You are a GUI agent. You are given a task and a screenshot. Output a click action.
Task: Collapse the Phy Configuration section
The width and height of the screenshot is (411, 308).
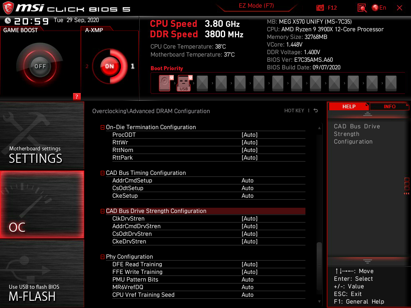102,257
